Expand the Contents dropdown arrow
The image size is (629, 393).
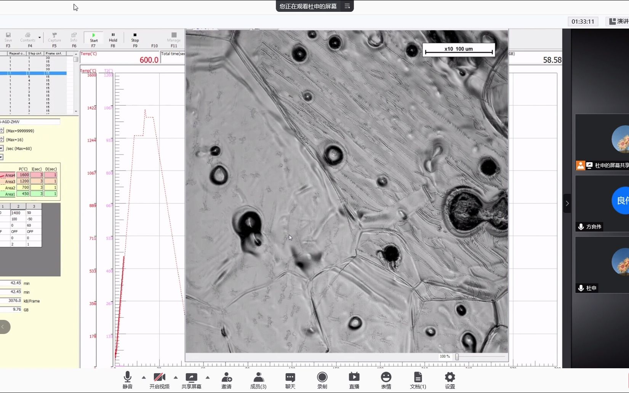point(40,38)
